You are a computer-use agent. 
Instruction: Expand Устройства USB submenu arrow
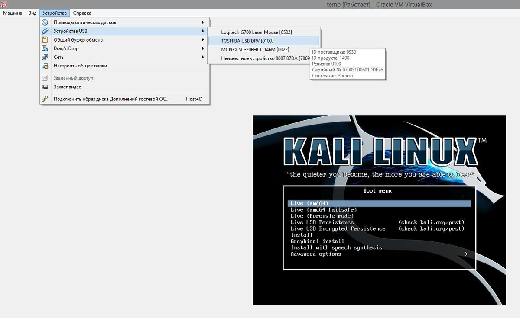(x=203, y=31)
